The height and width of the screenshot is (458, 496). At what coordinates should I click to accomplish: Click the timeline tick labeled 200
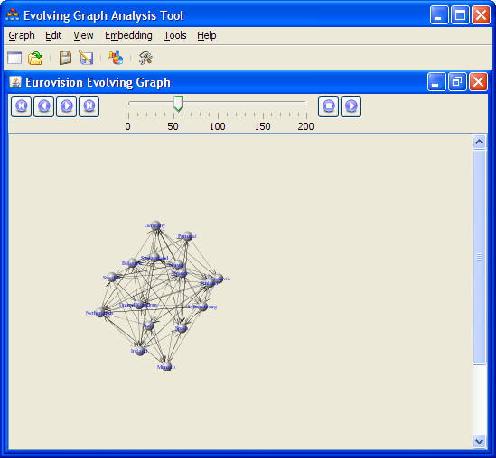coord(305,126)
